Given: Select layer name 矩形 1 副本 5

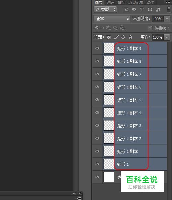Looking at the screenshot, I should point(129,100).
